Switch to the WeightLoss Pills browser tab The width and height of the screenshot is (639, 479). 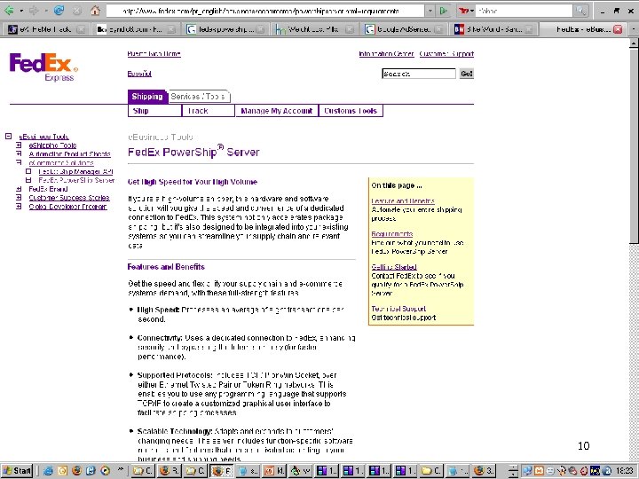tap(314, 29)
